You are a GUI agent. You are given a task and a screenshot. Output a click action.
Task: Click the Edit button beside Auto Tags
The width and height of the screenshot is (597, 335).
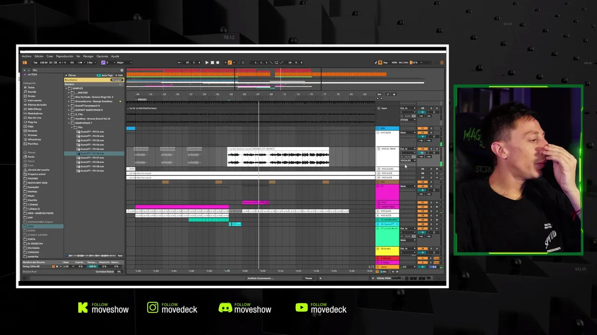(x=119, y=75)
